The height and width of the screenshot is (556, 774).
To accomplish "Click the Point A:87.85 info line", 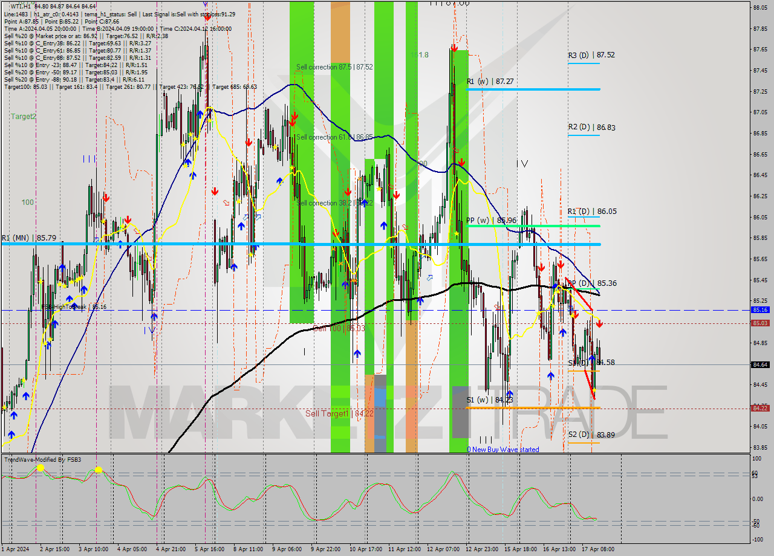I will point(62,21).
